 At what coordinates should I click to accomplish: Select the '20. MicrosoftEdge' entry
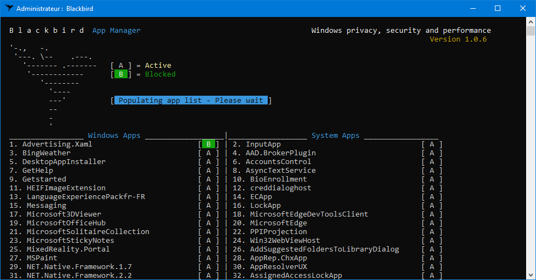[270, 223]
